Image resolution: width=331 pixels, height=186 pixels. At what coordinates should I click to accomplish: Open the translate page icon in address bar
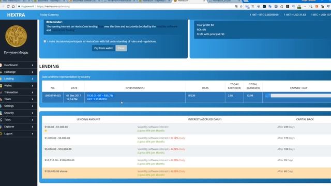coord(236,7)
